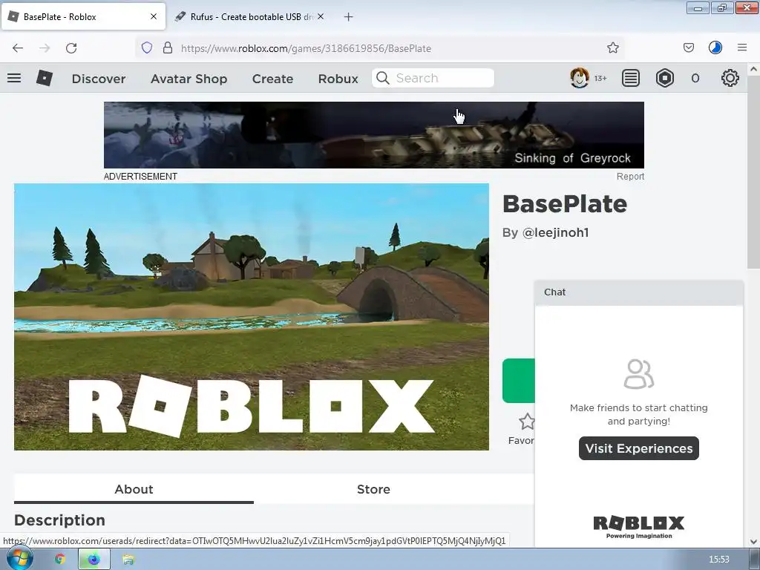Viewport: 760px width, 570px height.
Task: Close the BasePlate Roblox tab
Action: point(153,16)
